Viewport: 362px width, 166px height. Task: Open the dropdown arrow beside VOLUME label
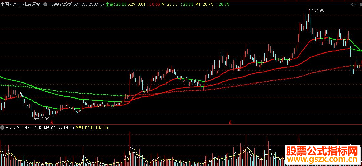pos(2,127)
